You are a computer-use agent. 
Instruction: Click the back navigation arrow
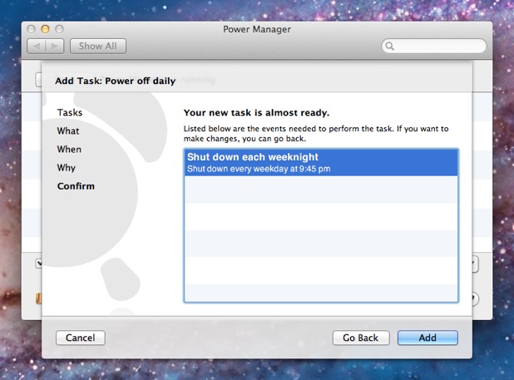click(x=36, y=47)
